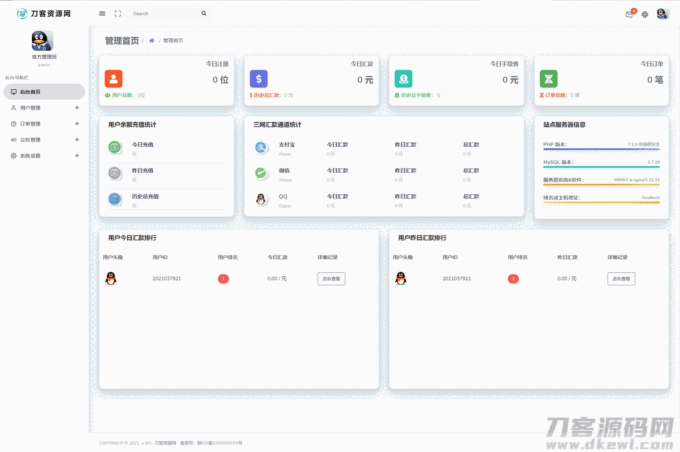The width and height of the screenshot is (680, 452).
Task: Click the teal 今日手续费 money icon
Action: tap(404, 79)
